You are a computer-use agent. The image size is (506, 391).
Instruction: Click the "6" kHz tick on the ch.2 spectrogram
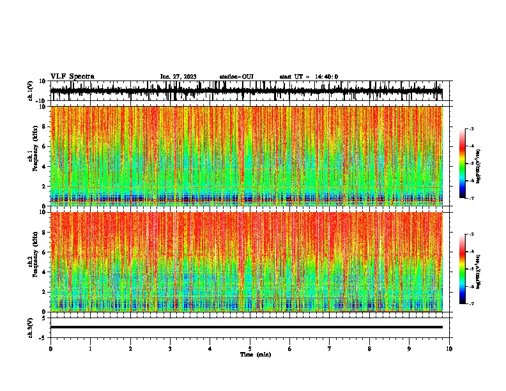point(44,252)
